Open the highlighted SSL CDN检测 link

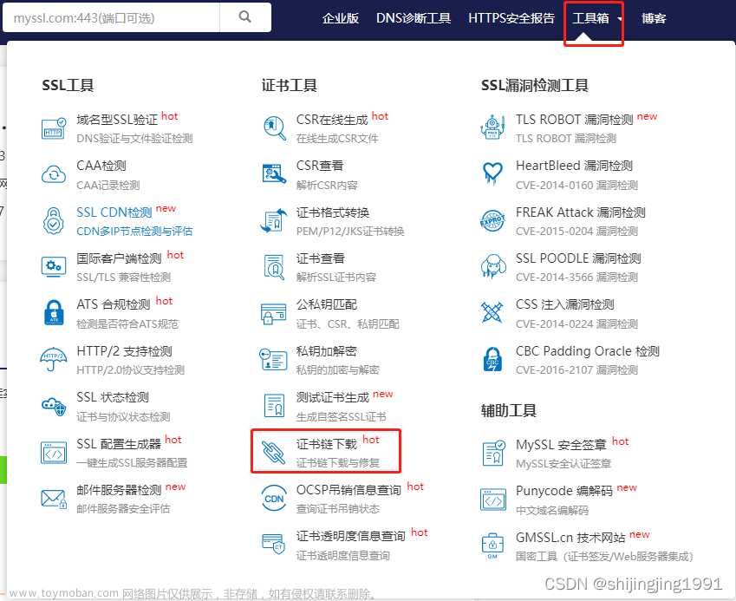point(114,212)
